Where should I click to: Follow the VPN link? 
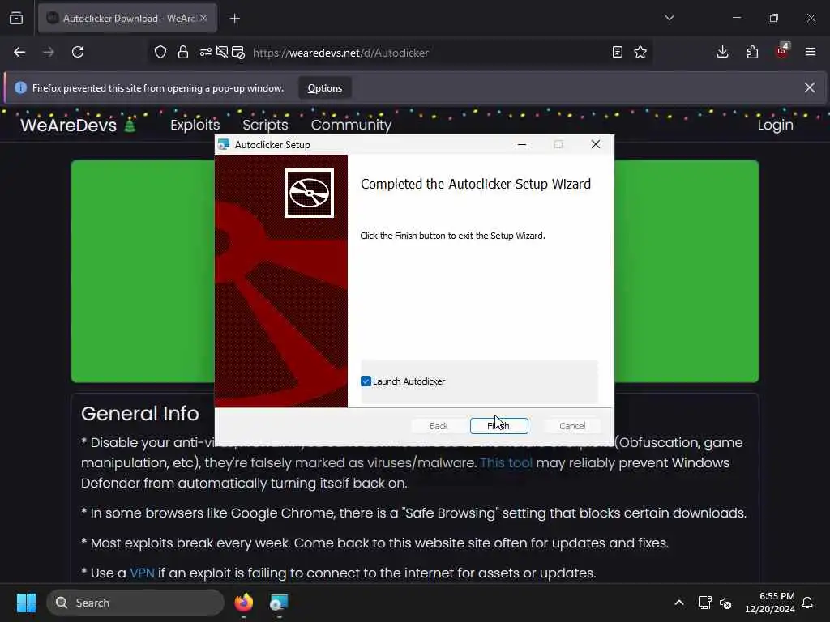[143, 573]
